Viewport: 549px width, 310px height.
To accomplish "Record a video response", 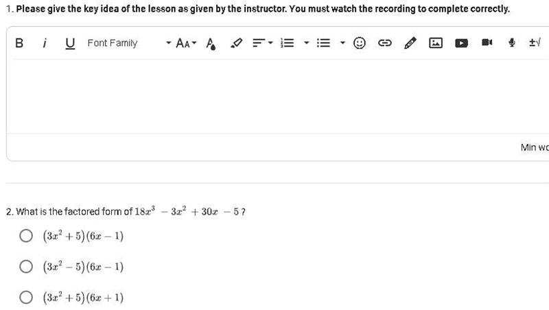I will coord(487,43).
